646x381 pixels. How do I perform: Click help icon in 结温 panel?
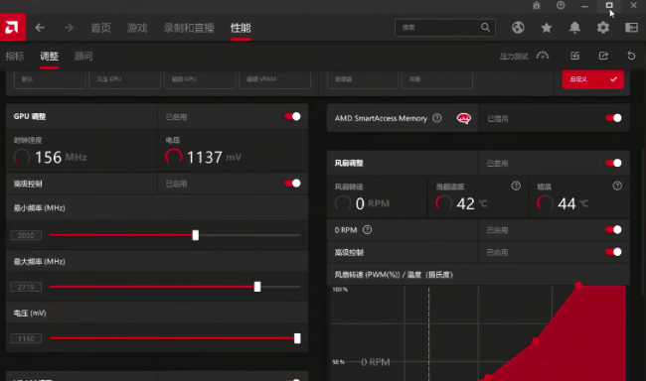(617, 186)
